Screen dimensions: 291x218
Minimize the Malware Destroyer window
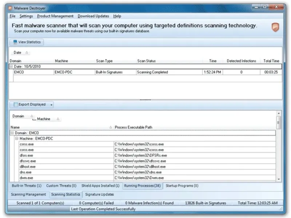(x=257, y=7)
